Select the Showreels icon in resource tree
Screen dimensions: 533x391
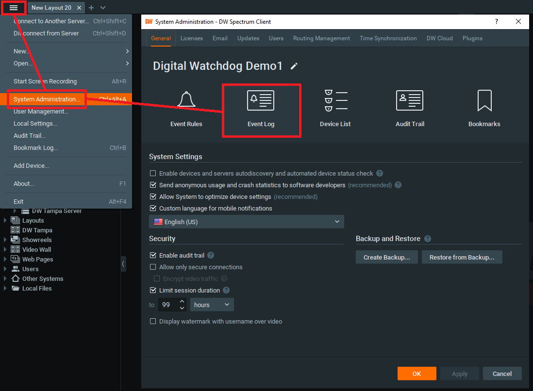(15, 240)
